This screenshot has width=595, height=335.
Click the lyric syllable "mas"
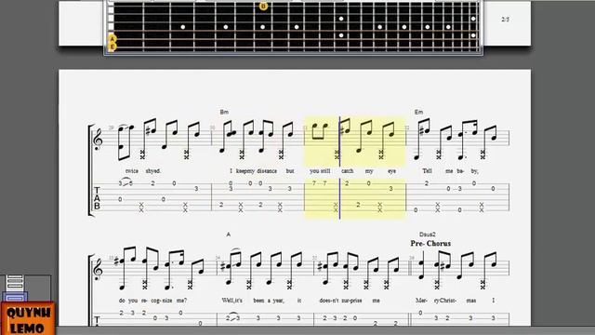(471, 301)
